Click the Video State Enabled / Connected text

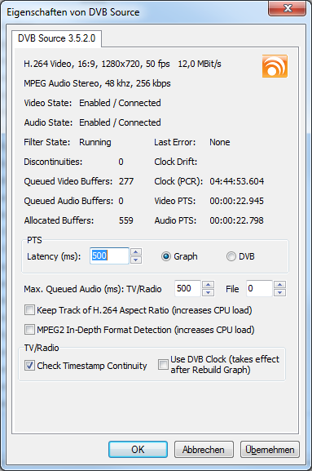pyautogui.click(x=120, y=103)
